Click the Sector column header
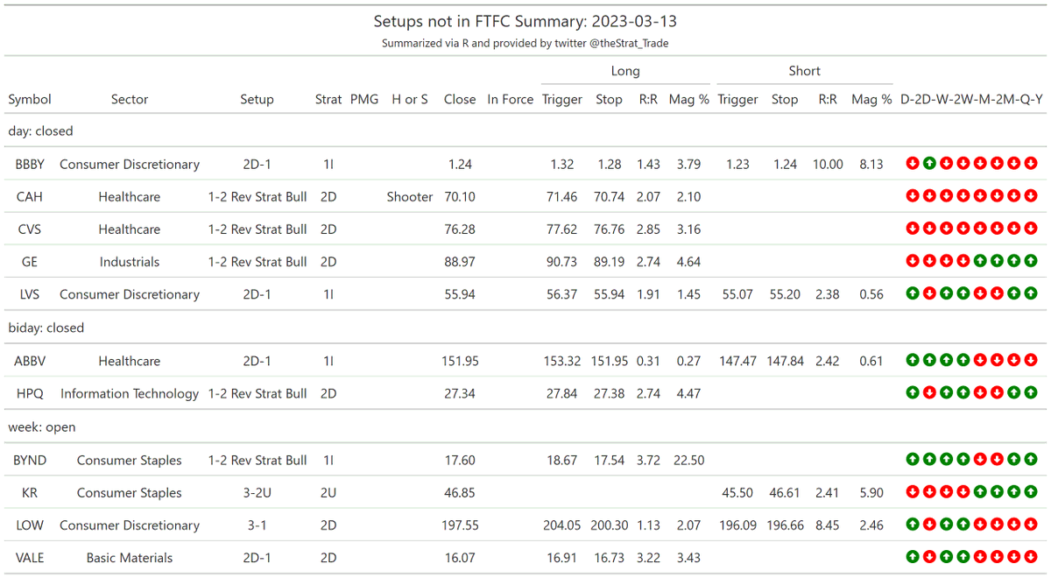This screenshot has width=1051, height=578. pos(130,99)
